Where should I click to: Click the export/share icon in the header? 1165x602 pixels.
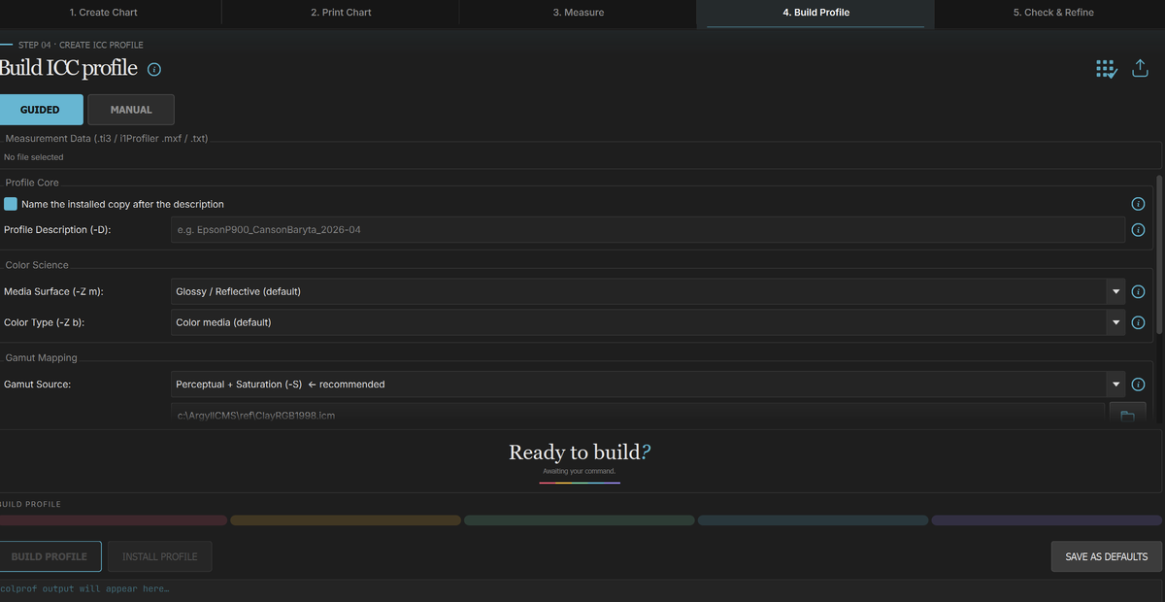click(x=1141, y=69)
